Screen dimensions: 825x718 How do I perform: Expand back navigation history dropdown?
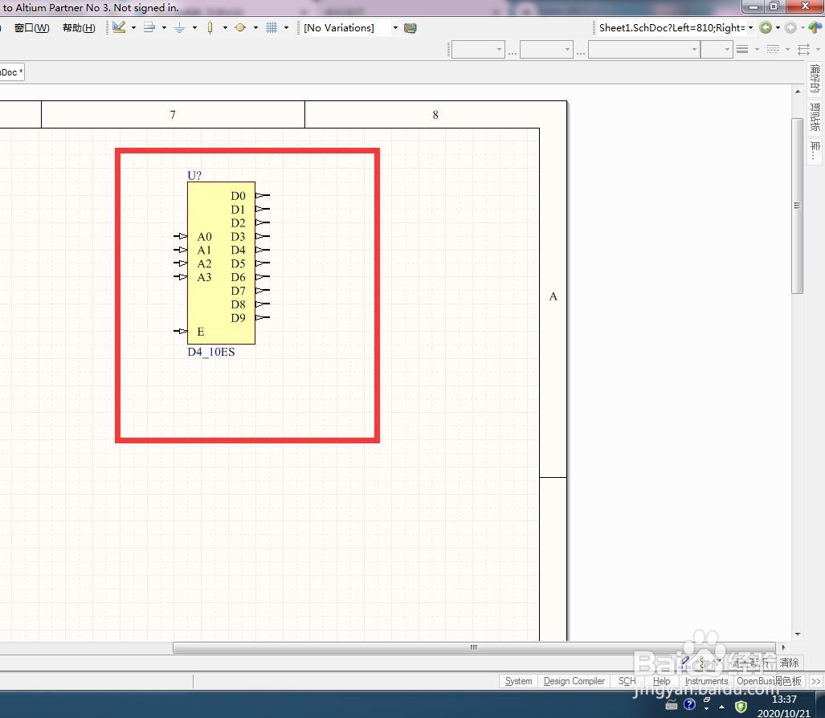click(778, 28)
